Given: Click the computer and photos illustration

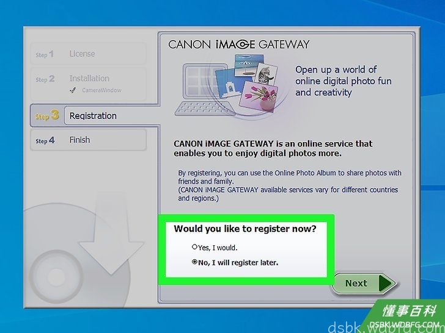Looking at the screenshot, I should pos(227,87).
